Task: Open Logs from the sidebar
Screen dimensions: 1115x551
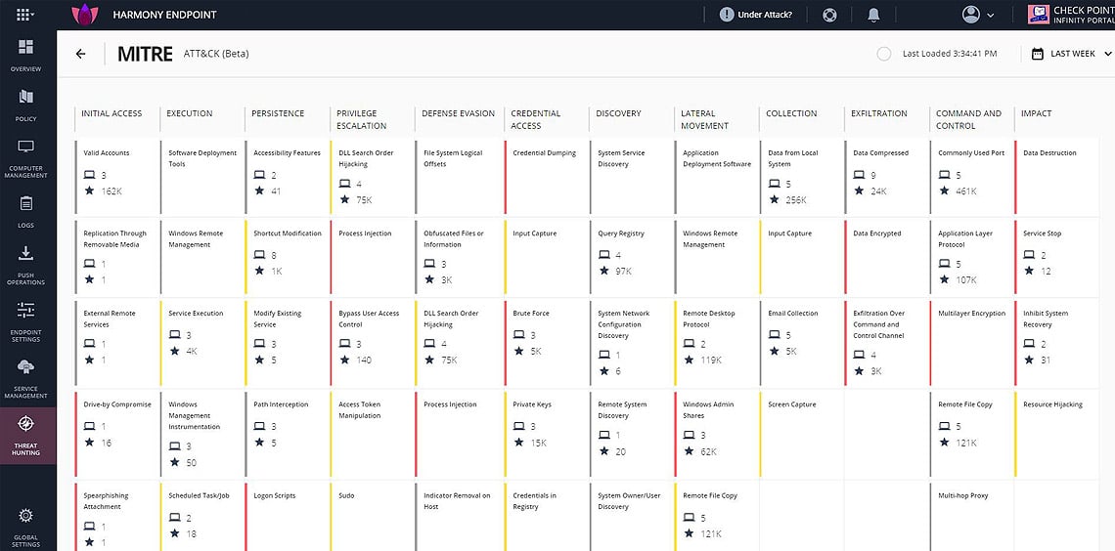Action: [x=25, y=212]
